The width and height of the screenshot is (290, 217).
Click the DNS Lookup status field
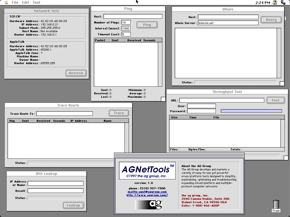point(55,198)
